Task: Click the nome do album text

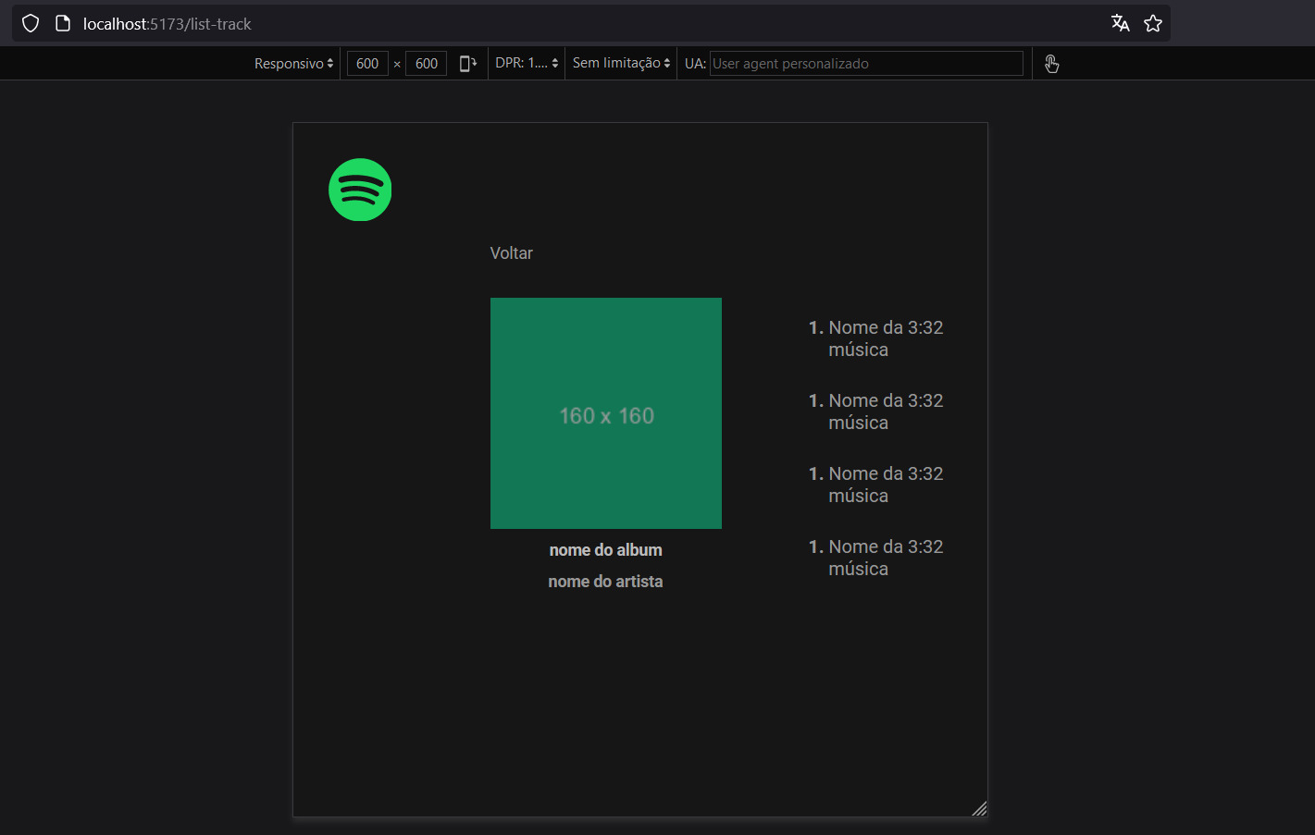Action: pos(606,550)
